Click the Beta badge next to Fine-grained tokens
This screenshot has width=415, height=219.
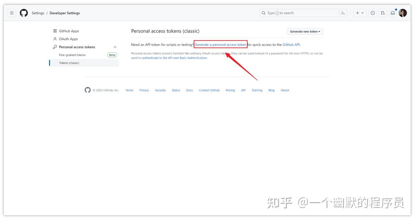click(112, 55)
